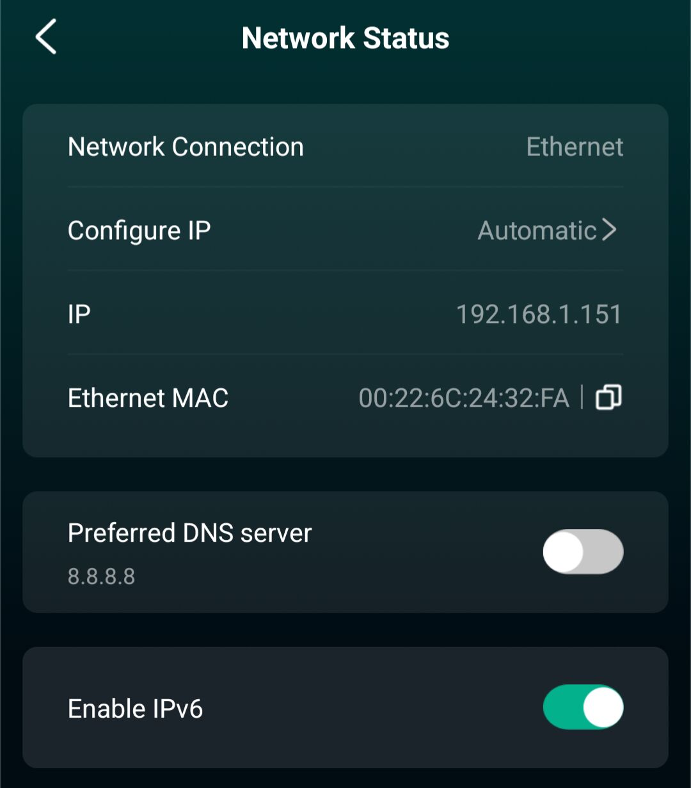691x788 pixels.
Task: Toggle the Preferred DNS server switch
Action: coord(583,551)
